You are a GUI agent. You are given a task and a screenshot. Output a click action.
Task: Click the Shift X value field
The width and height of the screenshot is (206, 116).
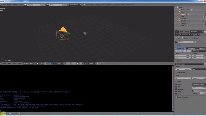[x=183, y=56]
